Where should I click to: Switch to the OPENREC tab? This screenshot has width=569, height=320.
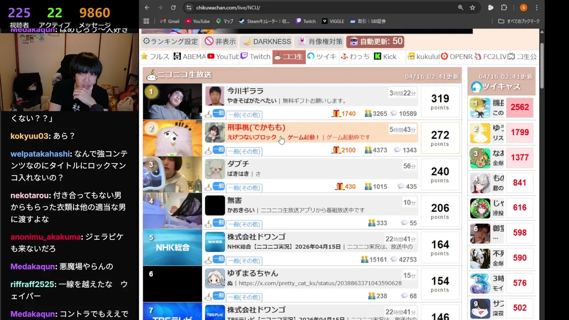pos(456,56)
